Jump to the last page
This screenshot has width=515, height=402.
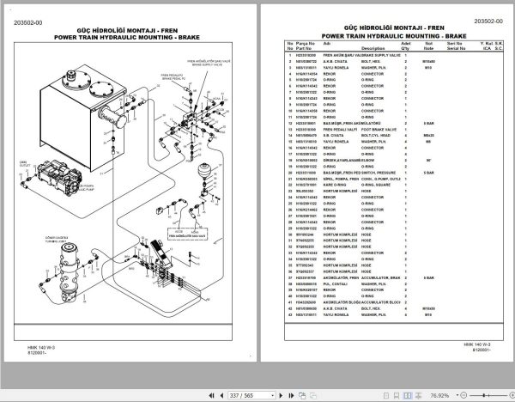291,395
